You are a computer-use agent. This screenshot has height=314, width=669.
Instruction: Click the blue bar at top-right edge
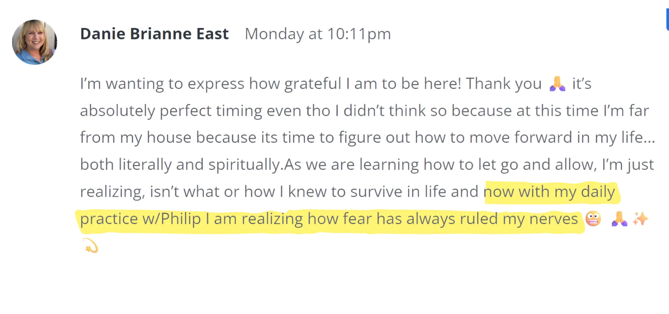(667, 19)
